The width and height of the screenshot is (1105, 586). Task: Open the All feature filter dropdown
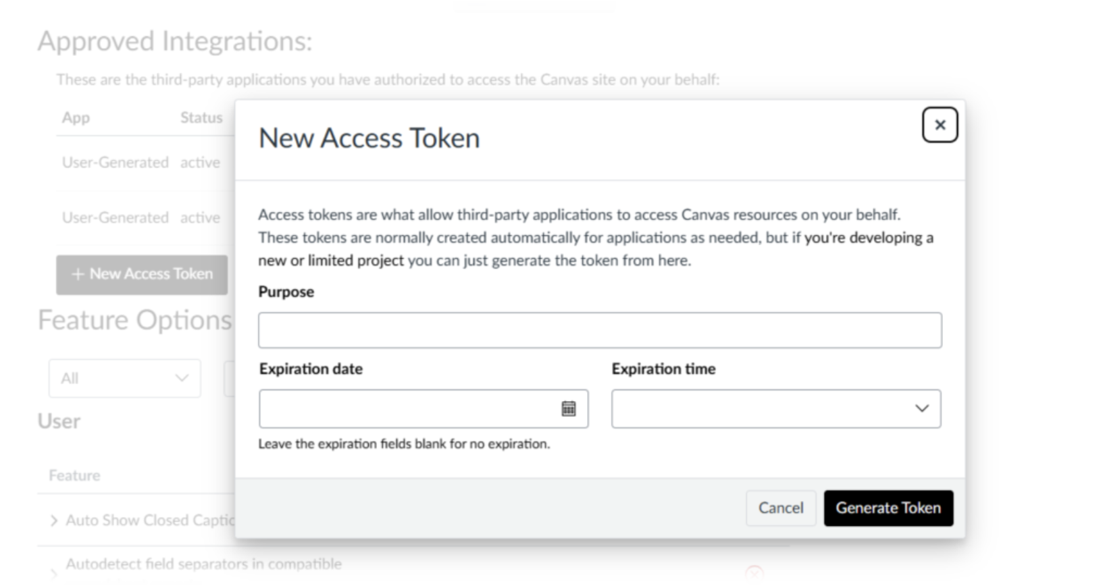(x=124, y=378)
